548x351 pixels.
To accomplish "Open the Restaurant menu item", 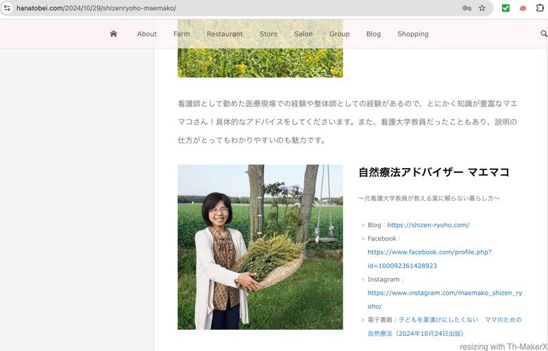I will (x=225, y=34).
